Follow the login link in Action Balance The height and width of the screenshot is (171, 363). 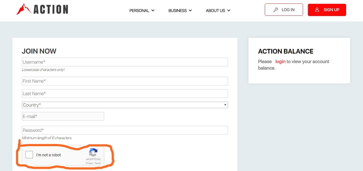tap(280, 61)
